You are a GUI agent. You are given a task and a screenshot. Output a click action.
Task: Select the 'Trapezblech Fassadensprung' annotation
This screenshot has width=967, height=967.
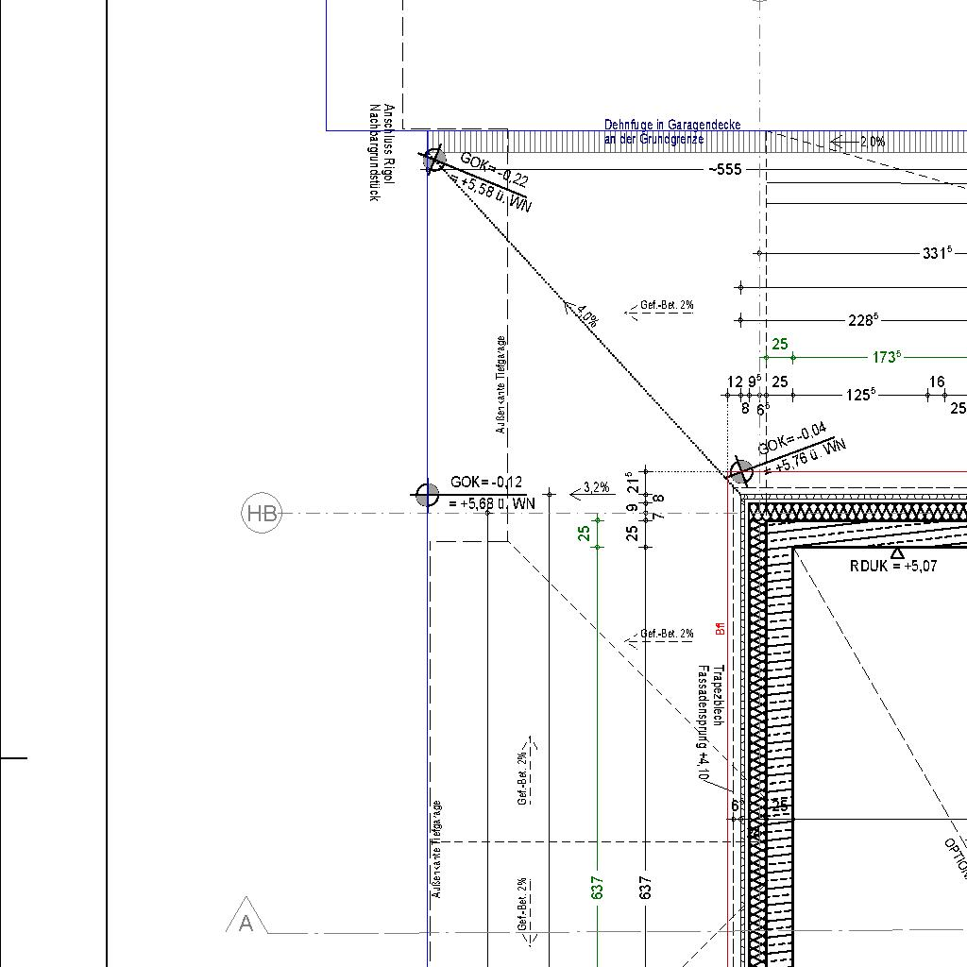[x=710, y=722]
